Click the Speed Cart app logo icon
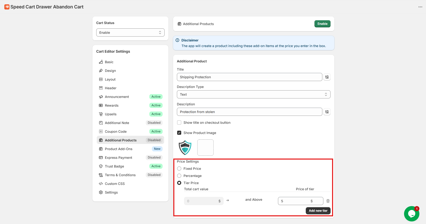Viewport: 426px width, 224px height. tap(7, 7)
